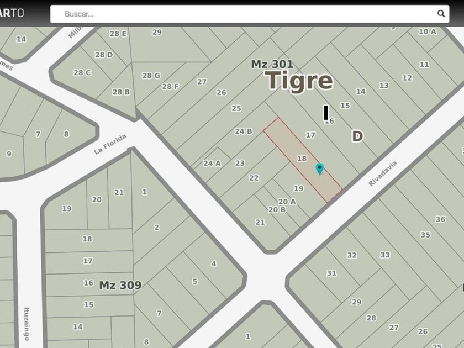Select parcel 31 south of Rivadavia
Viewport: 464px width, 348px height.
pos(331,273)
